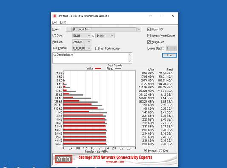This screenshot has height=168, width=227.
Task: Open the File Size 256 MB dropdown
Action: click(82, 42)
